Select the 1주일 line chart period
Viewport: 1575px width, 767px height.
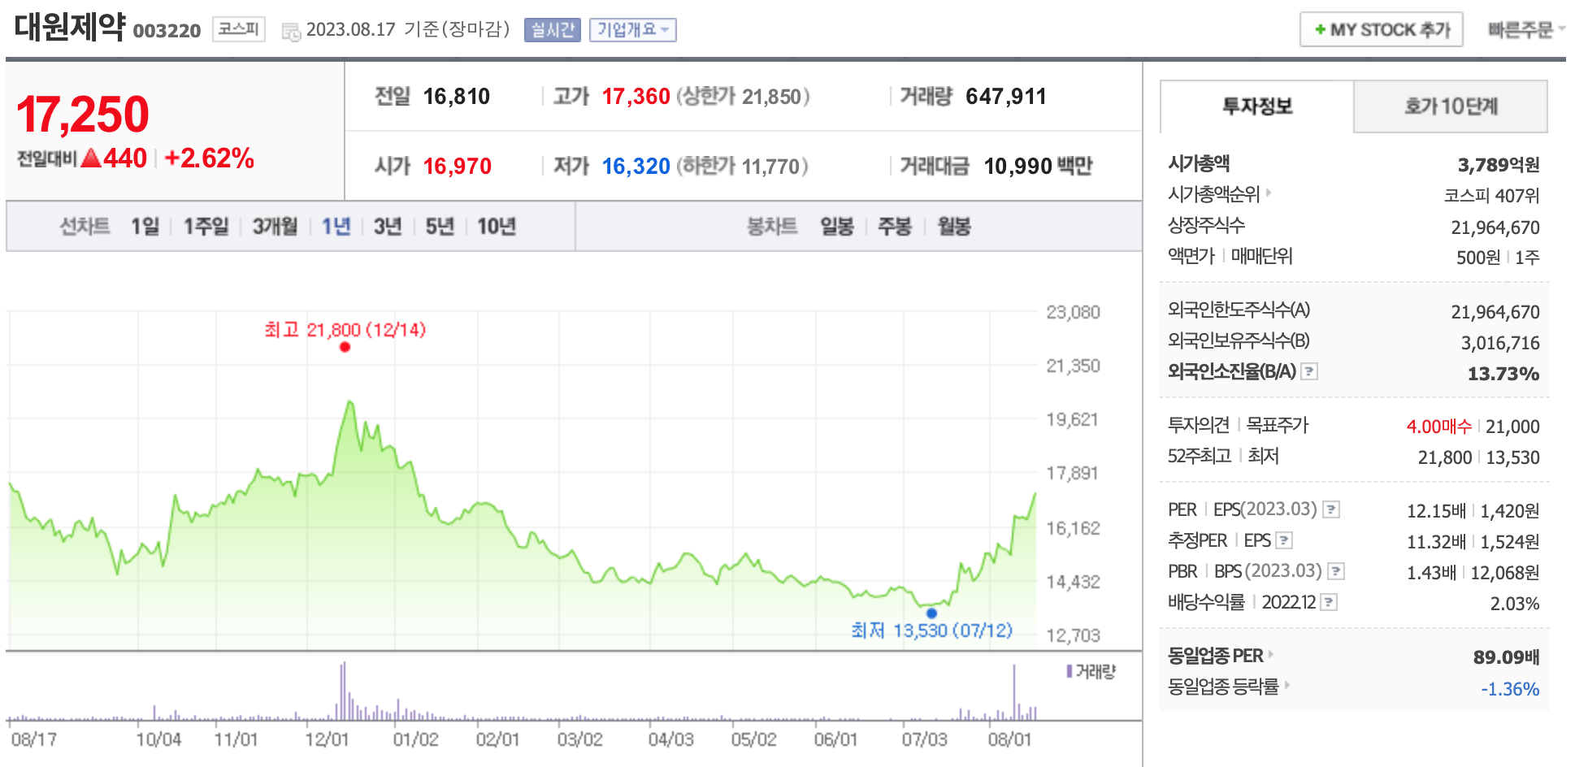[206, 226]
